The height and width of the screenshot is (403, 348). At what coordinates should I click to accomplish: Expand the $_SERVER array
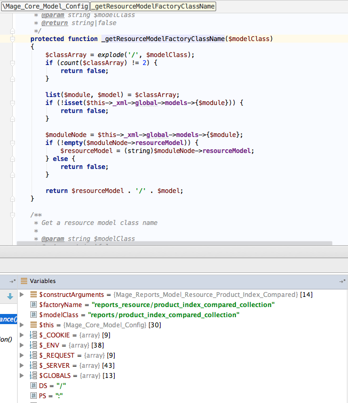coord(22,366)
